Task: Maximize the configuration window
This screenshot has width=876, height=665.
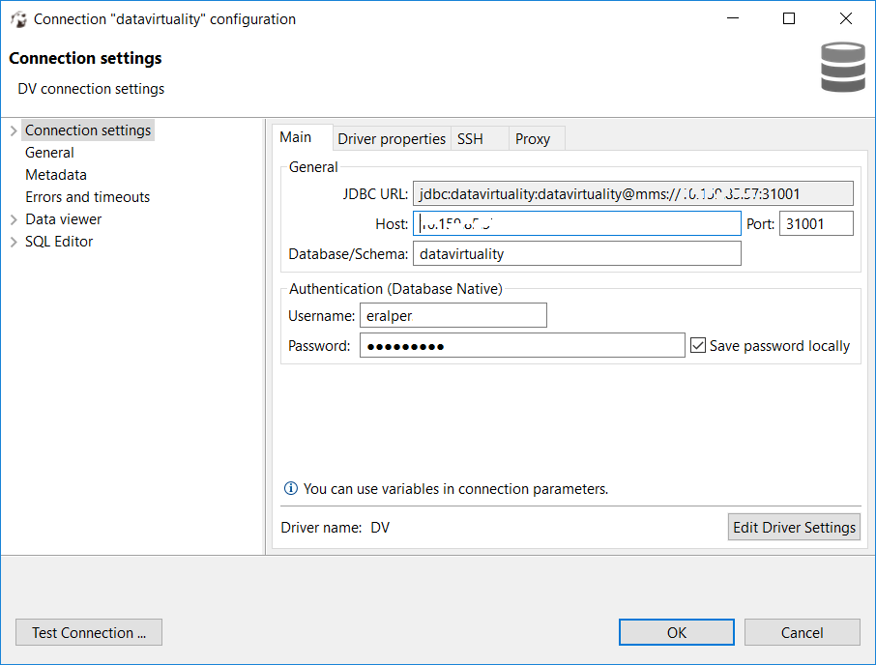Action: click(x=789, y=18)
